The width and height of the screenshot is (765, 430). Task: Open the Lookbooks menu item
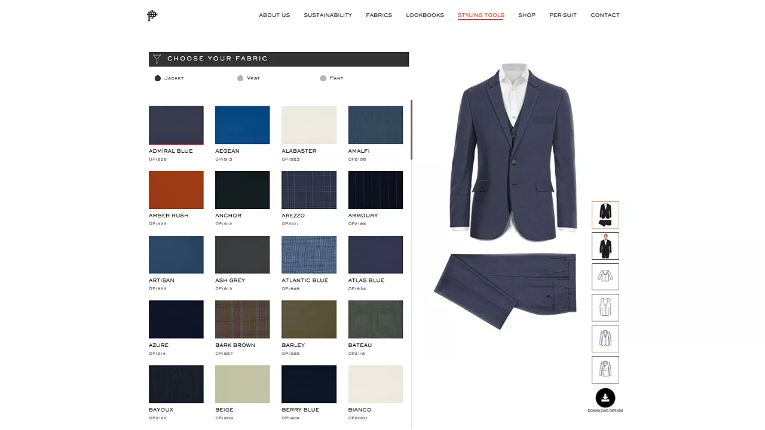pos(424,15)
